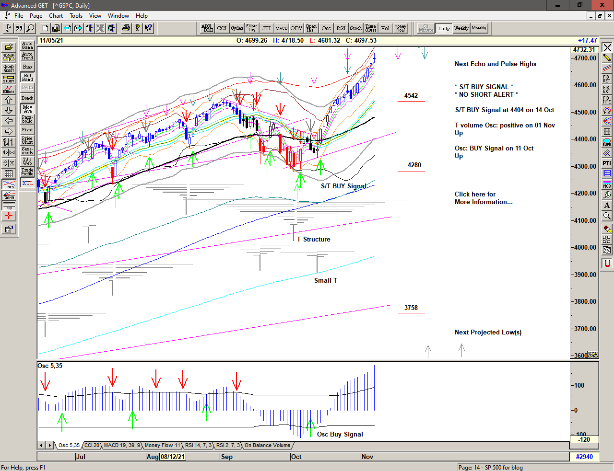Click the print chart icon
This screenshot has width=614, height=471.
tap(126, 28)
